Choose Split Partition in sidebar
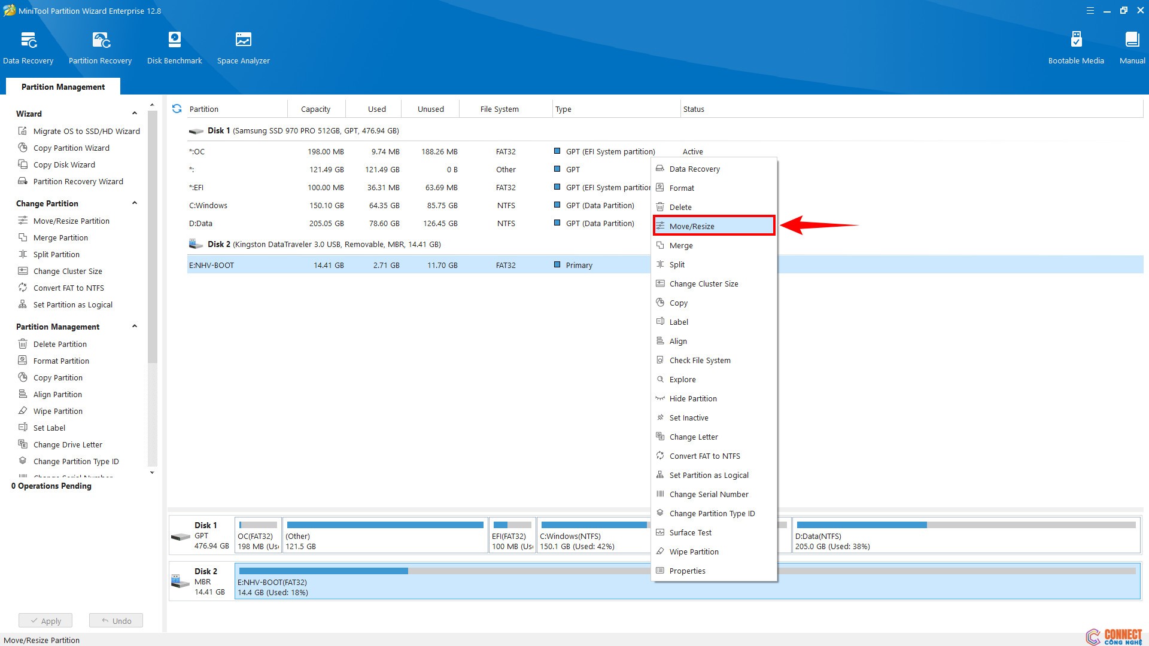The image size is (1149, 646). coord(48,254)
